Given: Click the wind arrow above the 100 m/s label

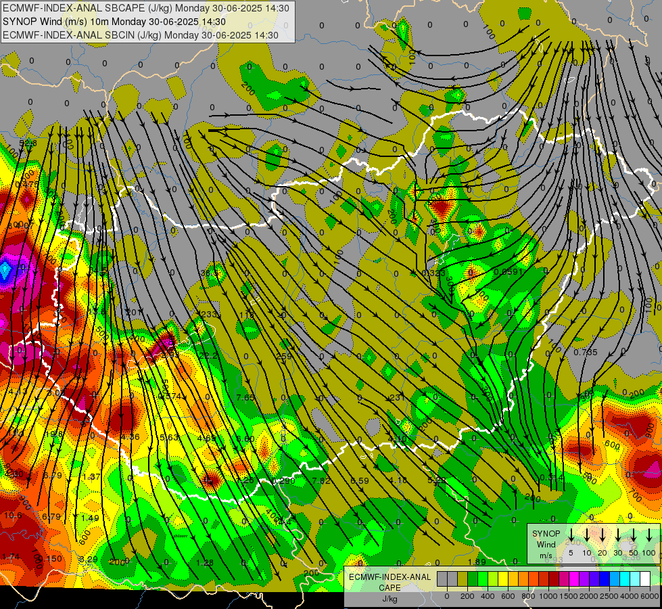Looking at the screenshot, I should [x=649, y=535].
